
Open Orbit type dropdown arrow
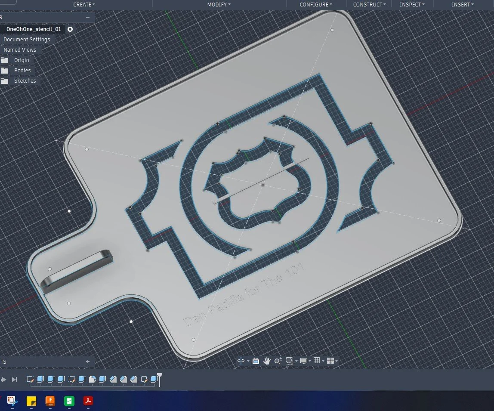tap(248, 361)
